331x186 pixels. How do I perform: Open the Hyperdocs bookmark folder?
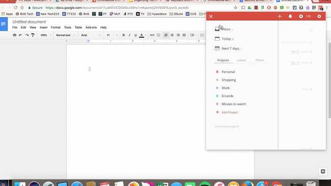coord(157,14)
